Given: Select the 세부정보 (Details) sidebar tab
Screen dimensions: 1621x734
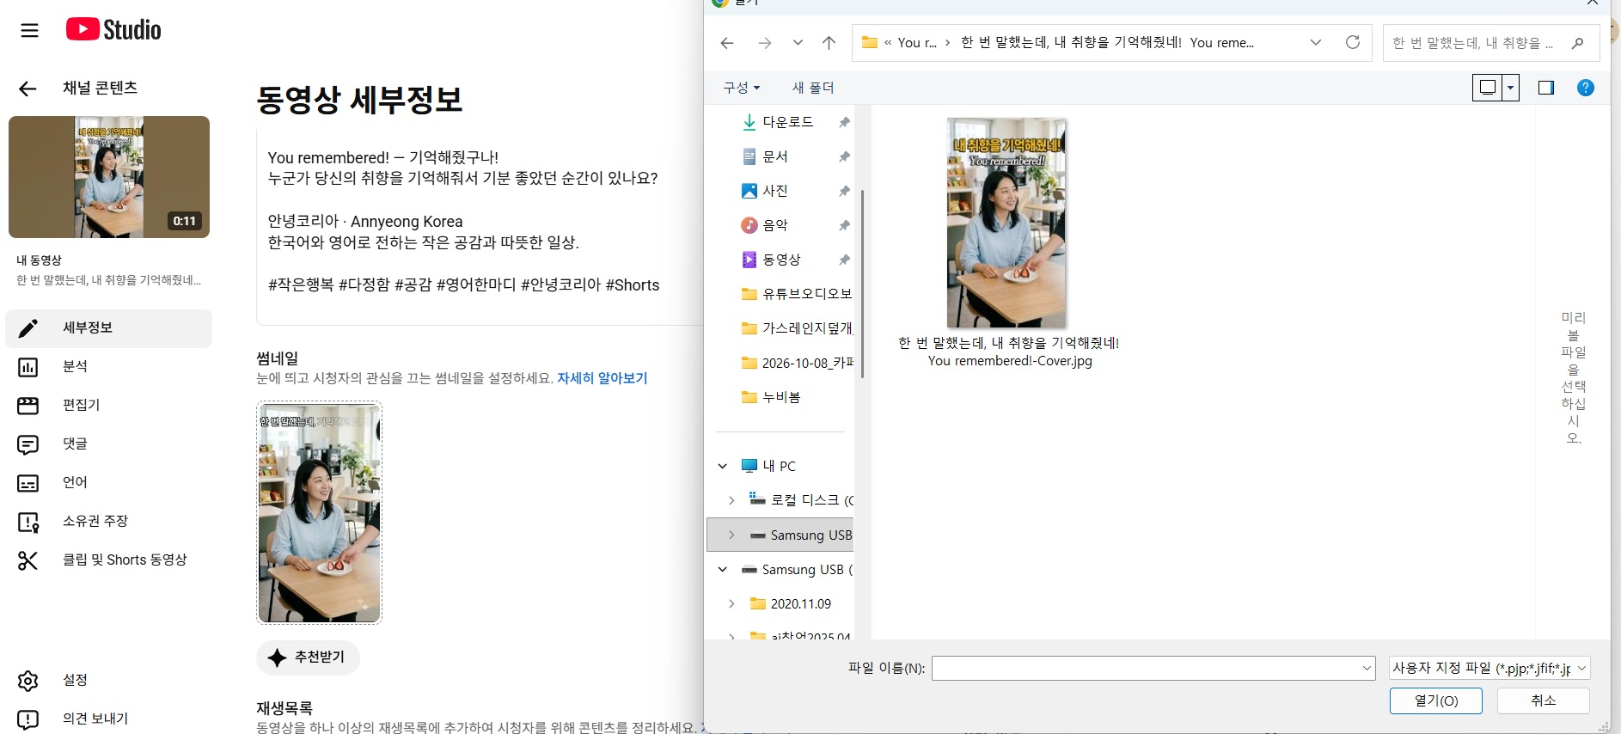Looking at the screenshot, I should point(109,328).
